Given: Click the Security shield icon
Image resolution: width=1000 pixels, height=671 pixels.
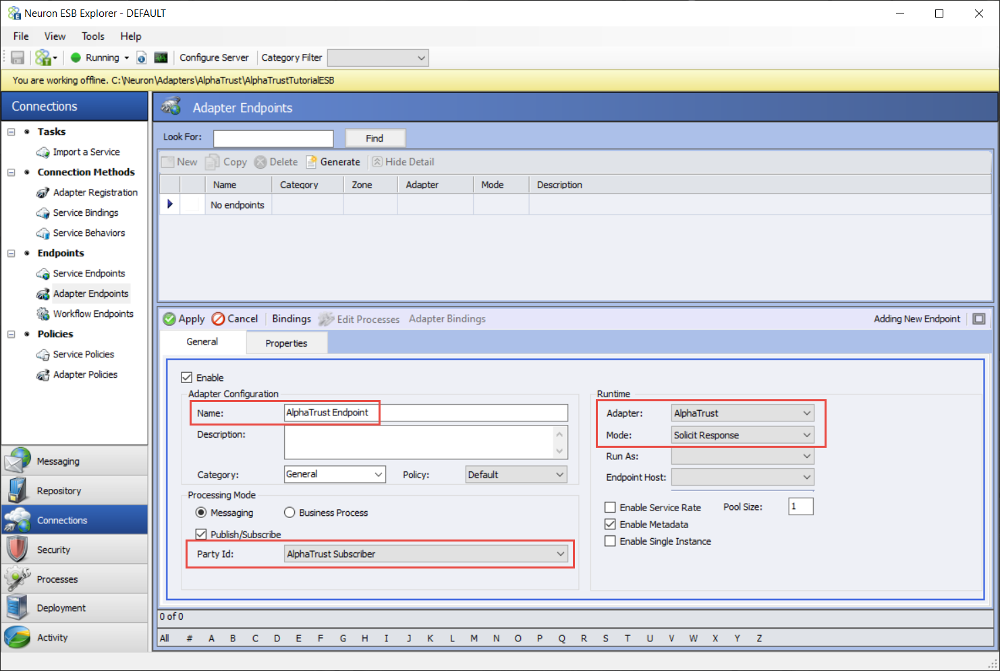Looking at the screenshot, I should click(17, 550).
